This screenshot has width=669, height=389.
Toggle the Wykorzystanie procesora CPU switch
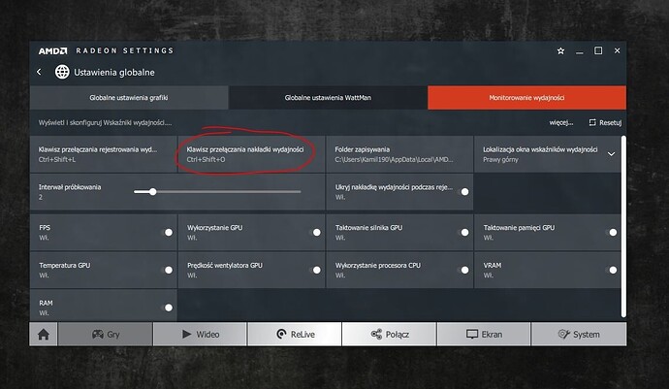pos(462,270)
